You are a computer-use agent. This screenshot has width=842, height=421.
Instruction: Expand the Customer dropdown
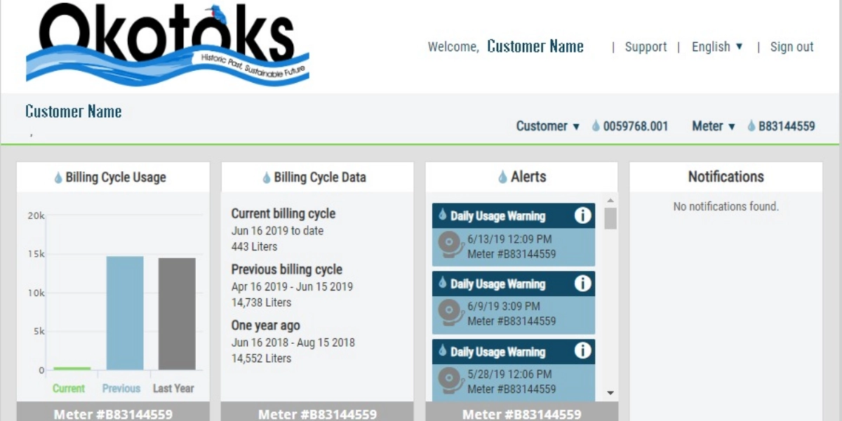[548, 126]
